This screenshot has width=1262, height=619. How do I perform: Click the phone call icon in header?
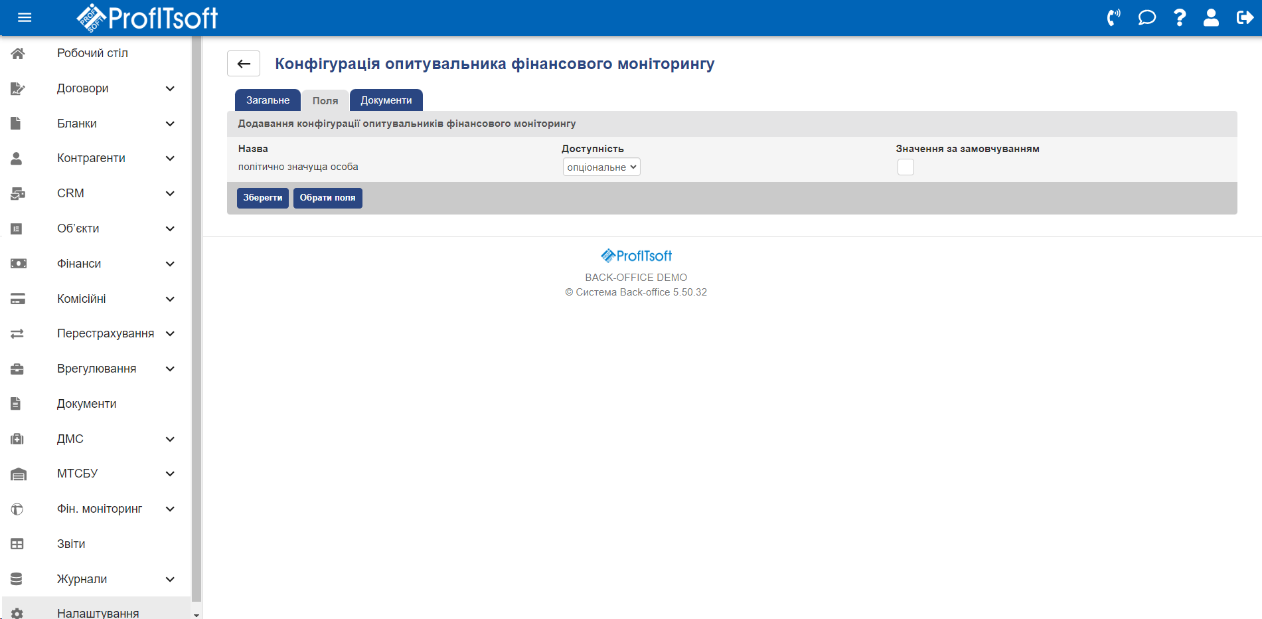(x=1113, y=17)
